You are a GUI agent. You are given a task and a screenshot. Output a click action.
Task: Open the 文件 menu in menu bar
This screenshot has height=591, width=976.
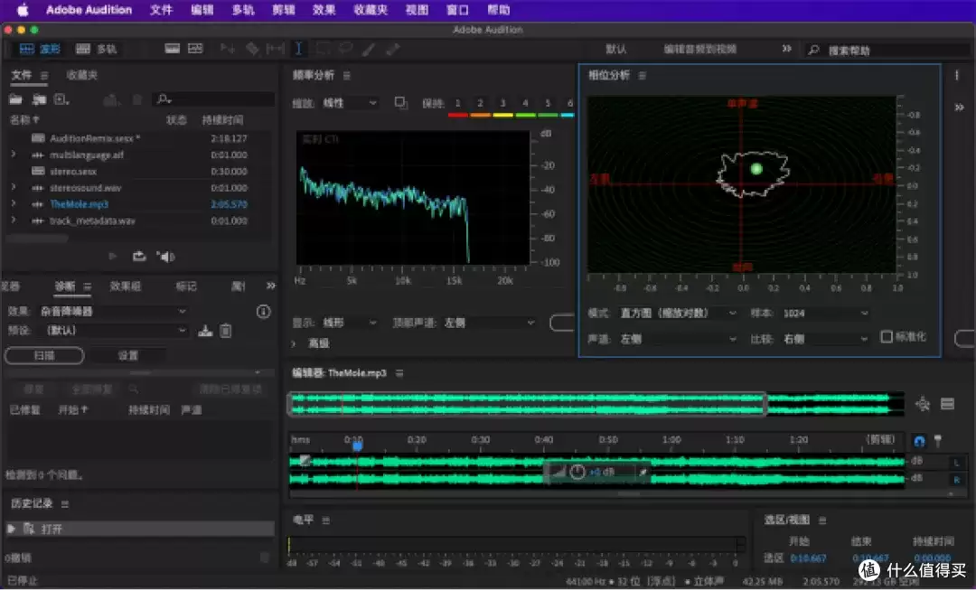[x=161, y=10]
